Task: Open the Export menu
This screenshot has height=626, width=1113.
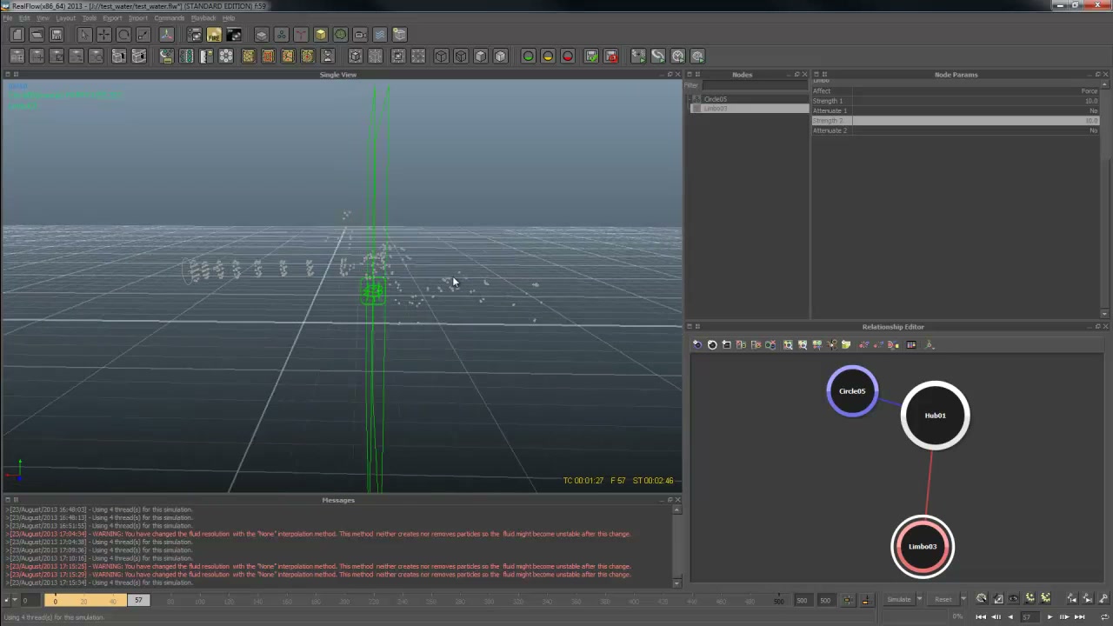Action: (x=112, y=18)
